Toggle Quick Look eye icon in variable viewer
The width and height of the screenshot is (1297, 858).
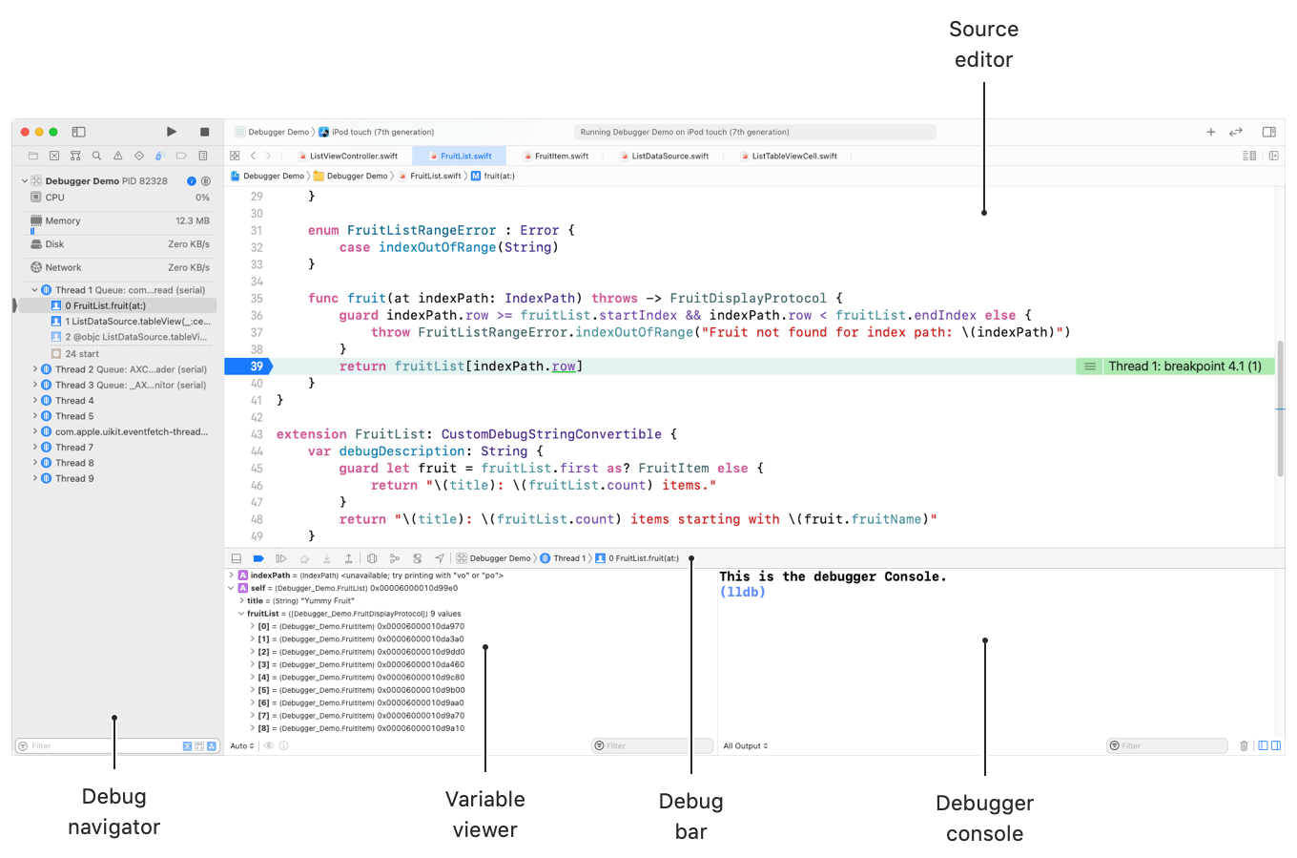[269, 745]
